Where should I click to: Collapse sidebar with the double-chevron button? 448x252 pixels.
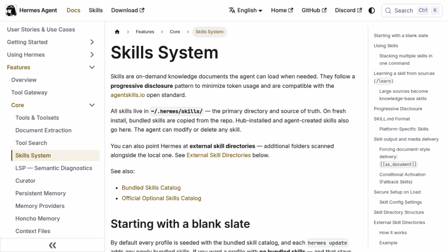pyautogui.click(x=52, y=245)
